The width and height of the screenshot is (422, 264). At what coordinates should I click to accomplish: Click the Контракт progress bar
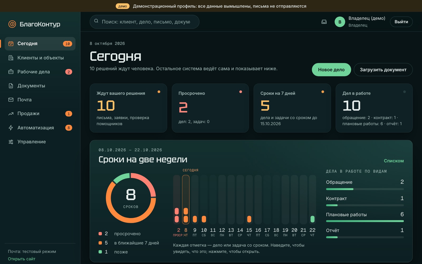(365, 205)
